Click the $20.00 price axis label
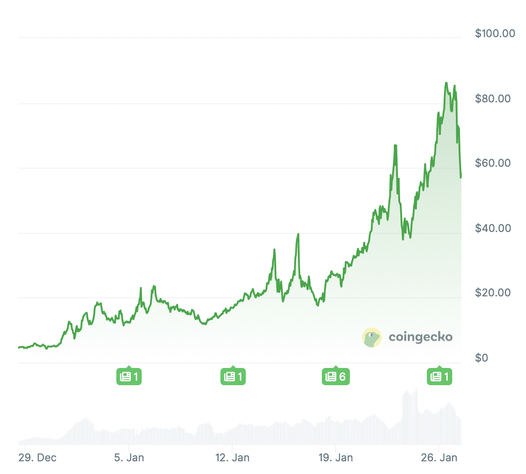Screen dimensions: 526x474 (x=493, y=293)
